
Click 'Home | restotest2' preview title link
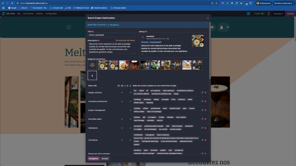[151, 42]
